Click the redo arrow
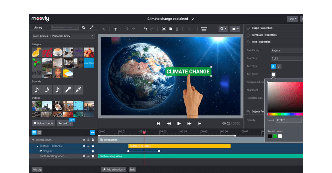The height and width of the screenshot is (173, 332). tap(152, 29)
